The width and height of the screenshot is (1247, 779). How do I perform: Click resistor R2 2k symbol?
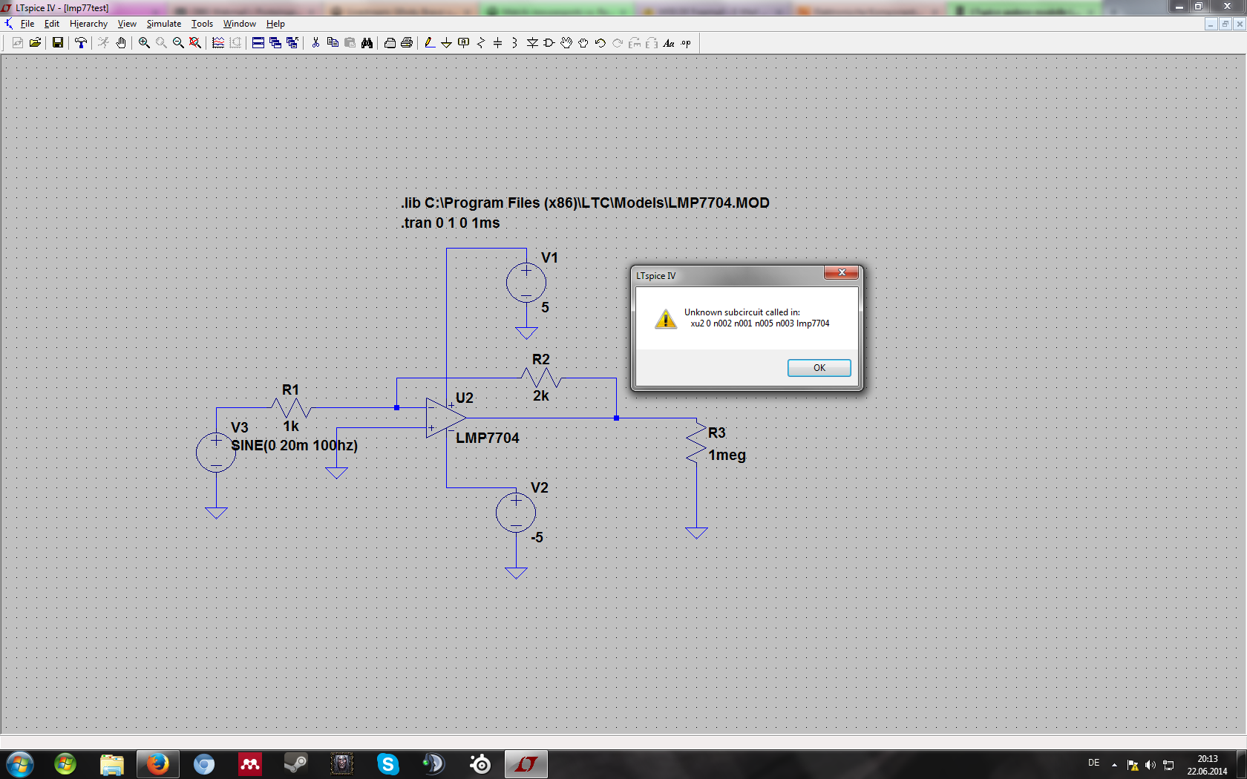(x=541, y=378)
